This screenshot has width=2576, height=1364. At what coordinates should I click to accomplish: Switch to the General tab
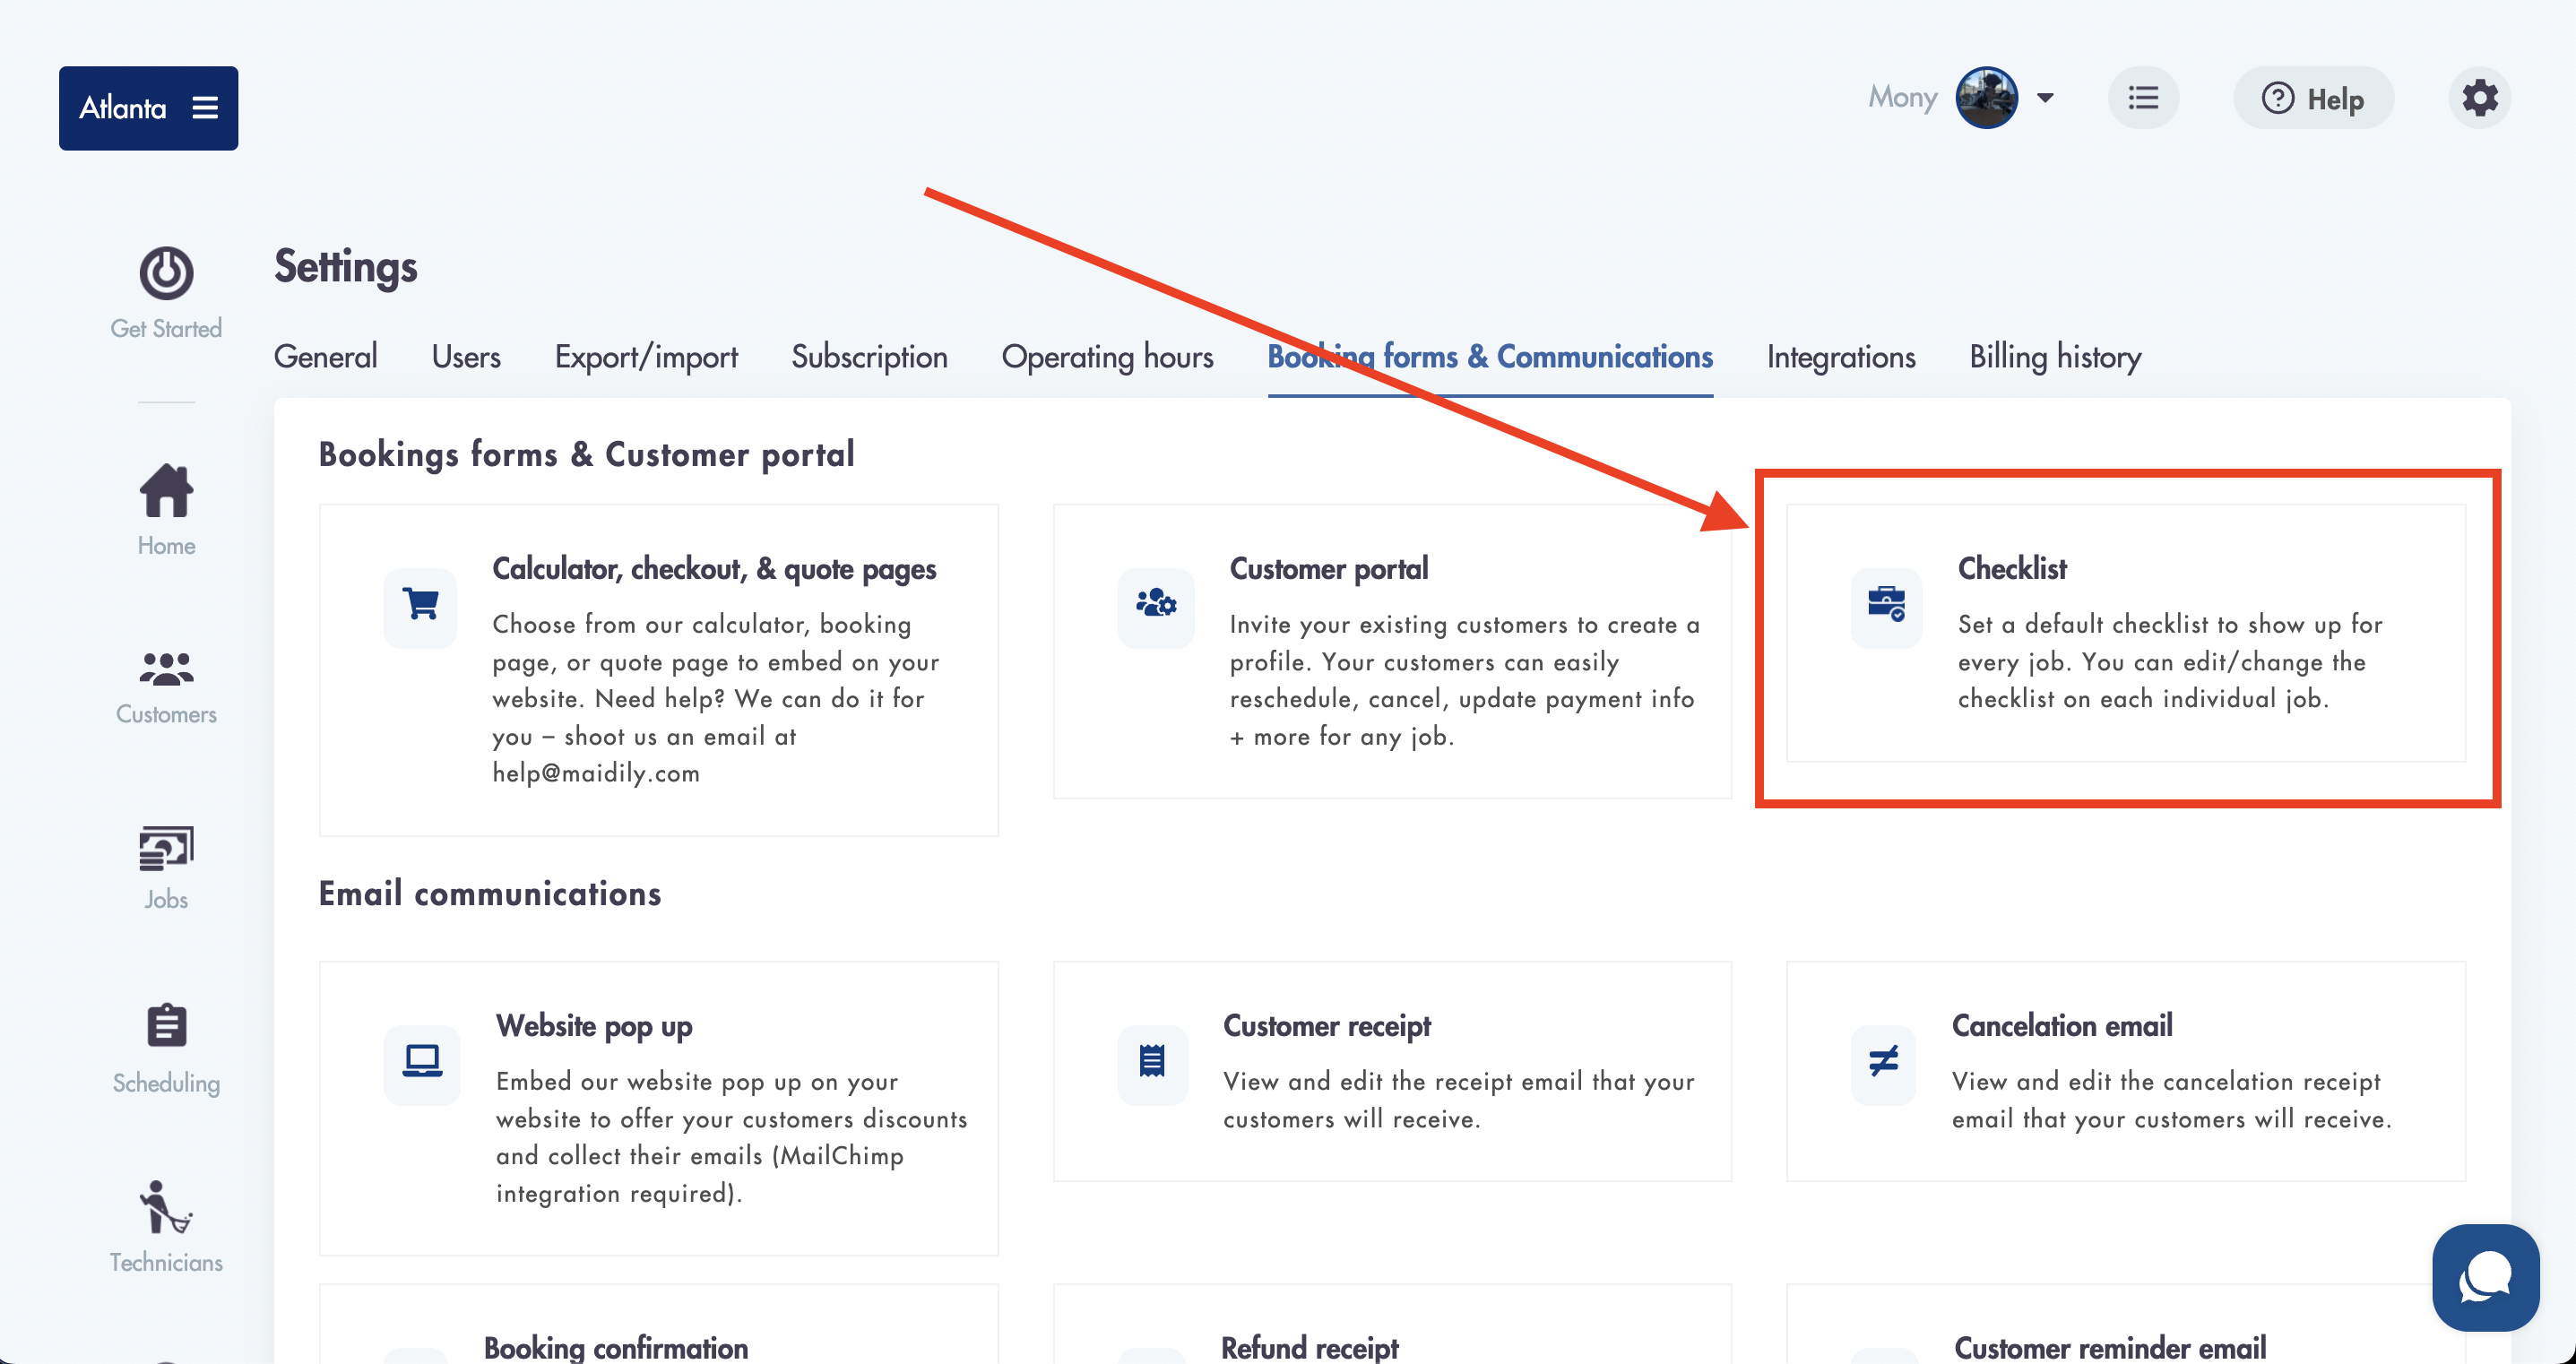[326, 357]
